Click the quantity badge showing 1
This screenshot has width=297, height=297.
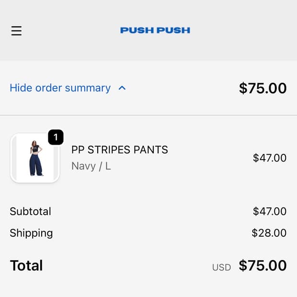click(x=56, y=137)
